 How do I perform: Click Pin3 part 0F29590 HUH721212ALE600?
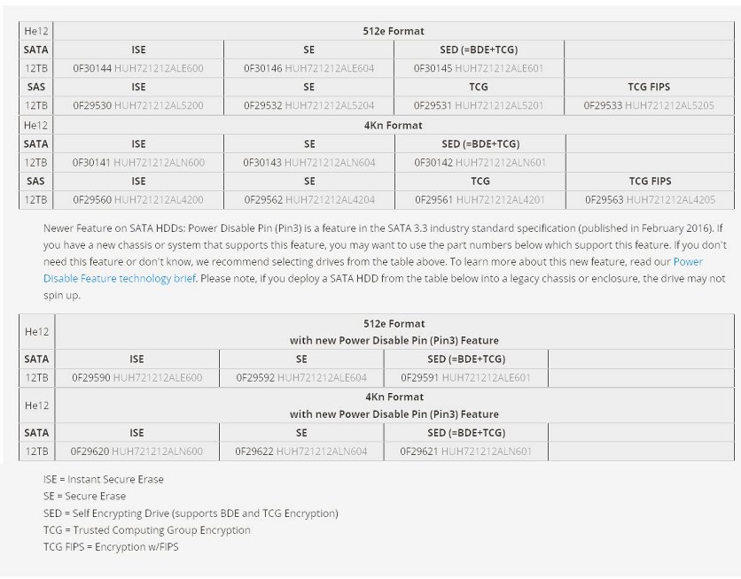click(x=137, y=378)
